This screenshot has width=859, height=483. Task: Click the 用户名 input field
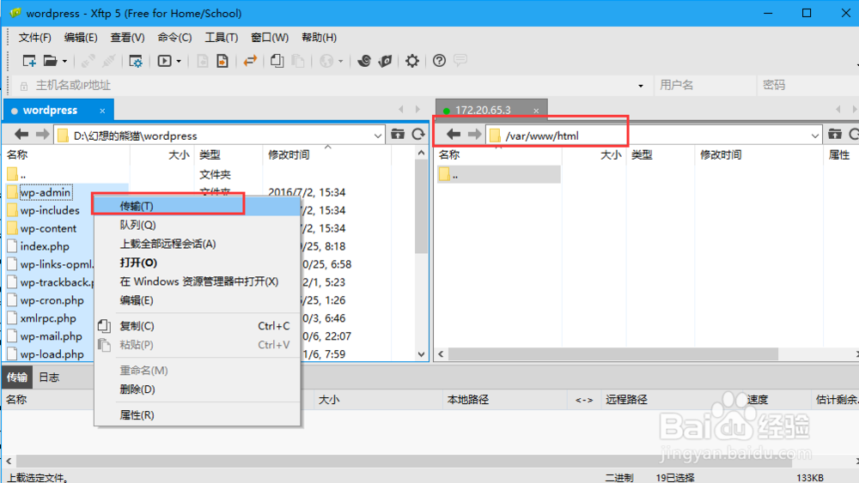point(704,85)
